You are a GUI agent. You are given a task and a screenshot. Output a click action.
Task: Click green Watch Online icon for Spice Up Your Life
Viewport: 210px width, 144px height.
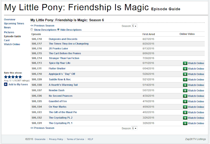tap(185, 63)
